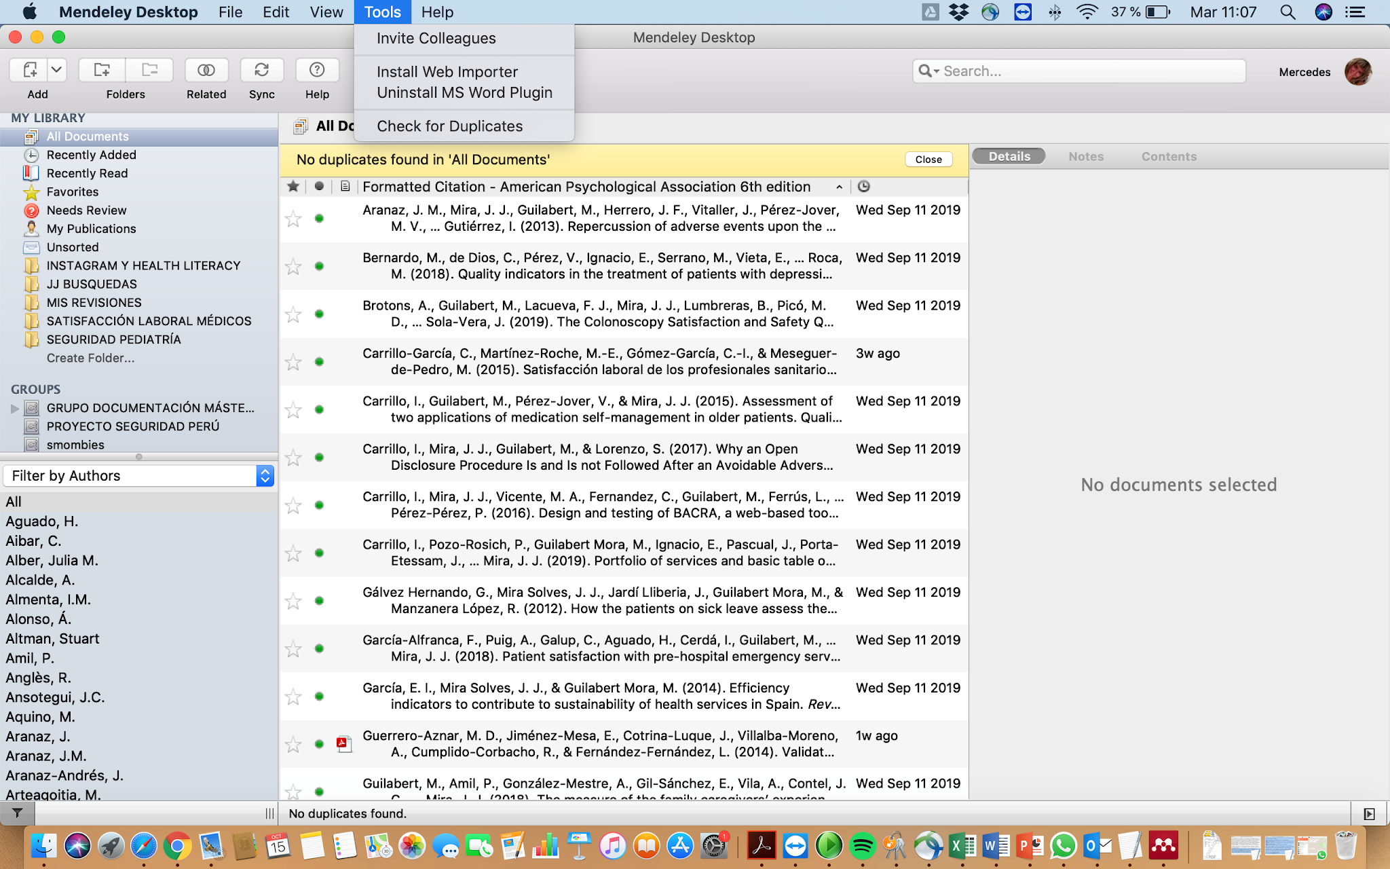Screen dimensions: 1390x869
Task: Close the no duplicates found banner
Action: [928, 159]
